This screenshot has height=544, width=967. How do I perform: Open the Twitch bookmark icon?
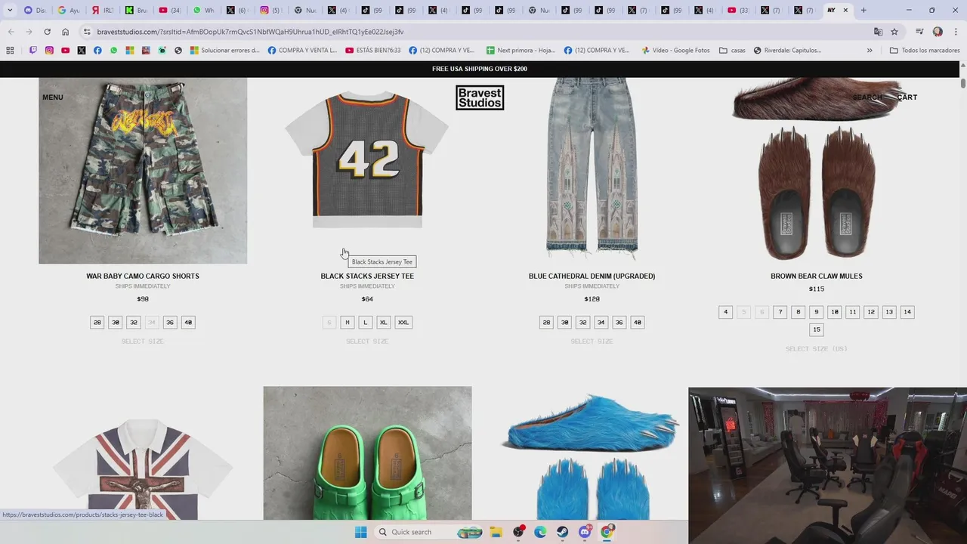[x=33, y=51]
